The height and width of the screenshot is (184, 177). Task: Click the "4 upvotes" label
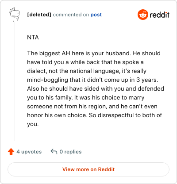pyautogui.click(x=29, y=152)
